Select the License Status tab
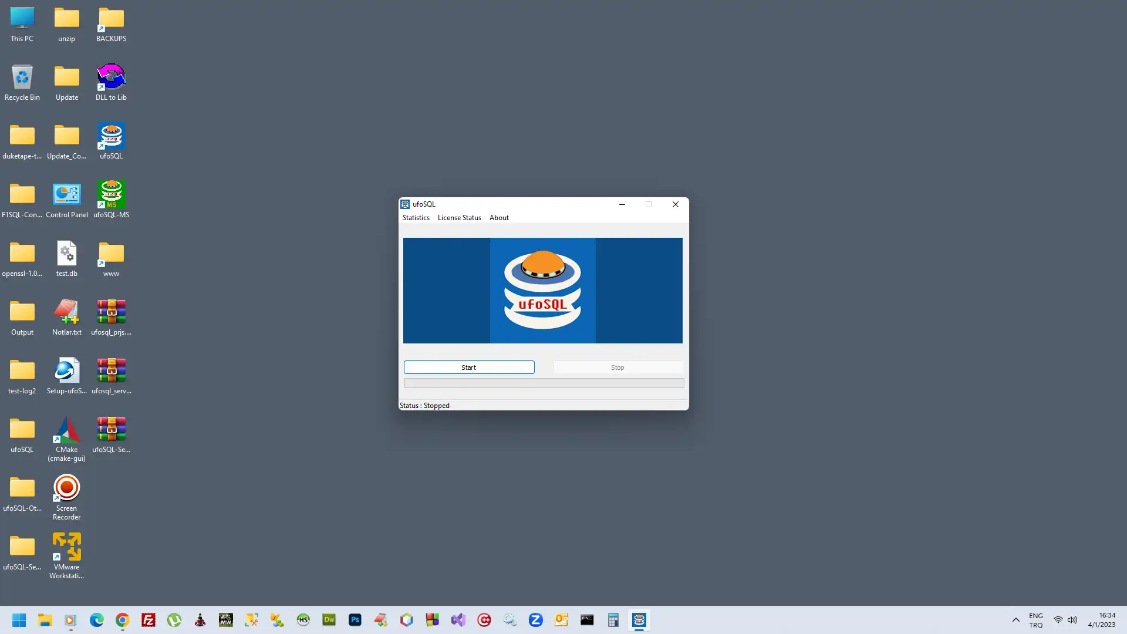Image resolution: width=1127 pixels, height=634 pixels. [x=459, y=218]
